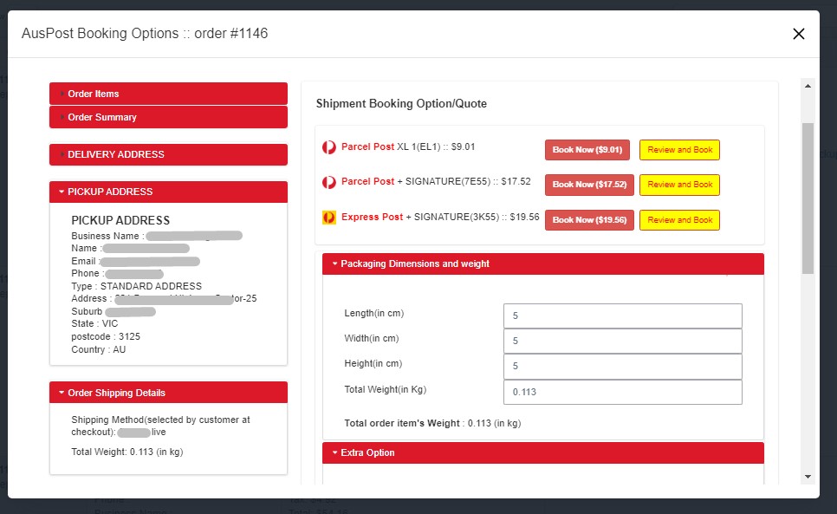This screenshot has width=837, height=514.
Task: Review and Book Parcel Post XL option
Action: [x=679, y=150]
